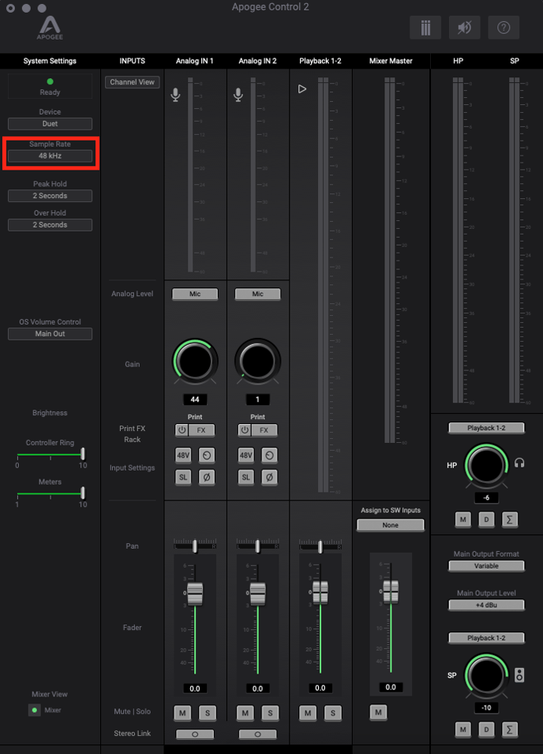Screen dimensions: 543x754
Task: Solo the Analog IN 1 channel
Action: click(207, 713)
